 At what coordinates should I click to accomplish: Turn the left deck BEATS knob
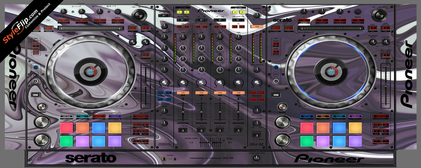click(117, 11)
